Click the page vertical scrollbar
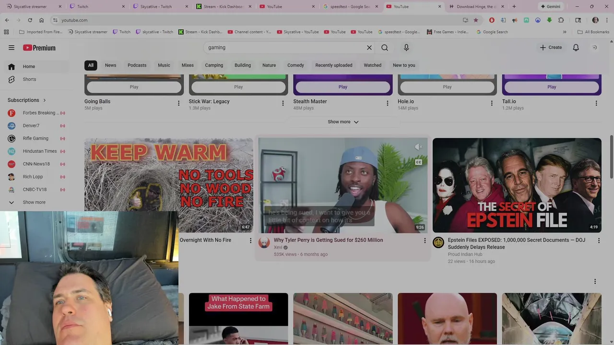 tap(611, 157)
